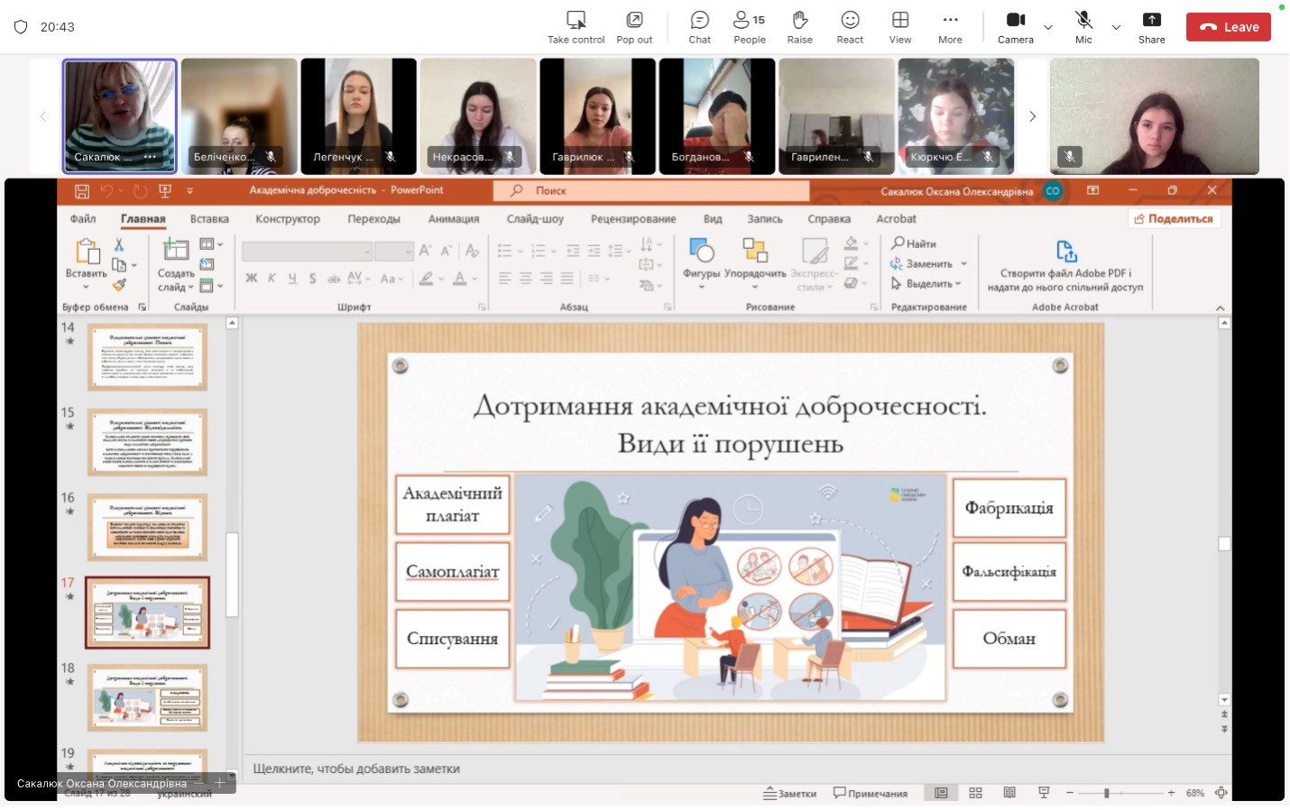1290x810 pixels.
Task: Open the Вставка ribbon tab
Action: tap(209, 219)
